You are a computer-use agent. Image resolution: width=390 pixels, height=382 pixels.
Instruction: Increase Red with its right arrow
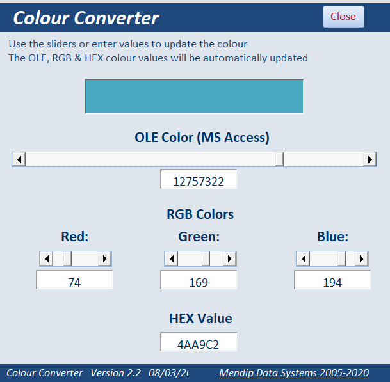coord(104,259)
